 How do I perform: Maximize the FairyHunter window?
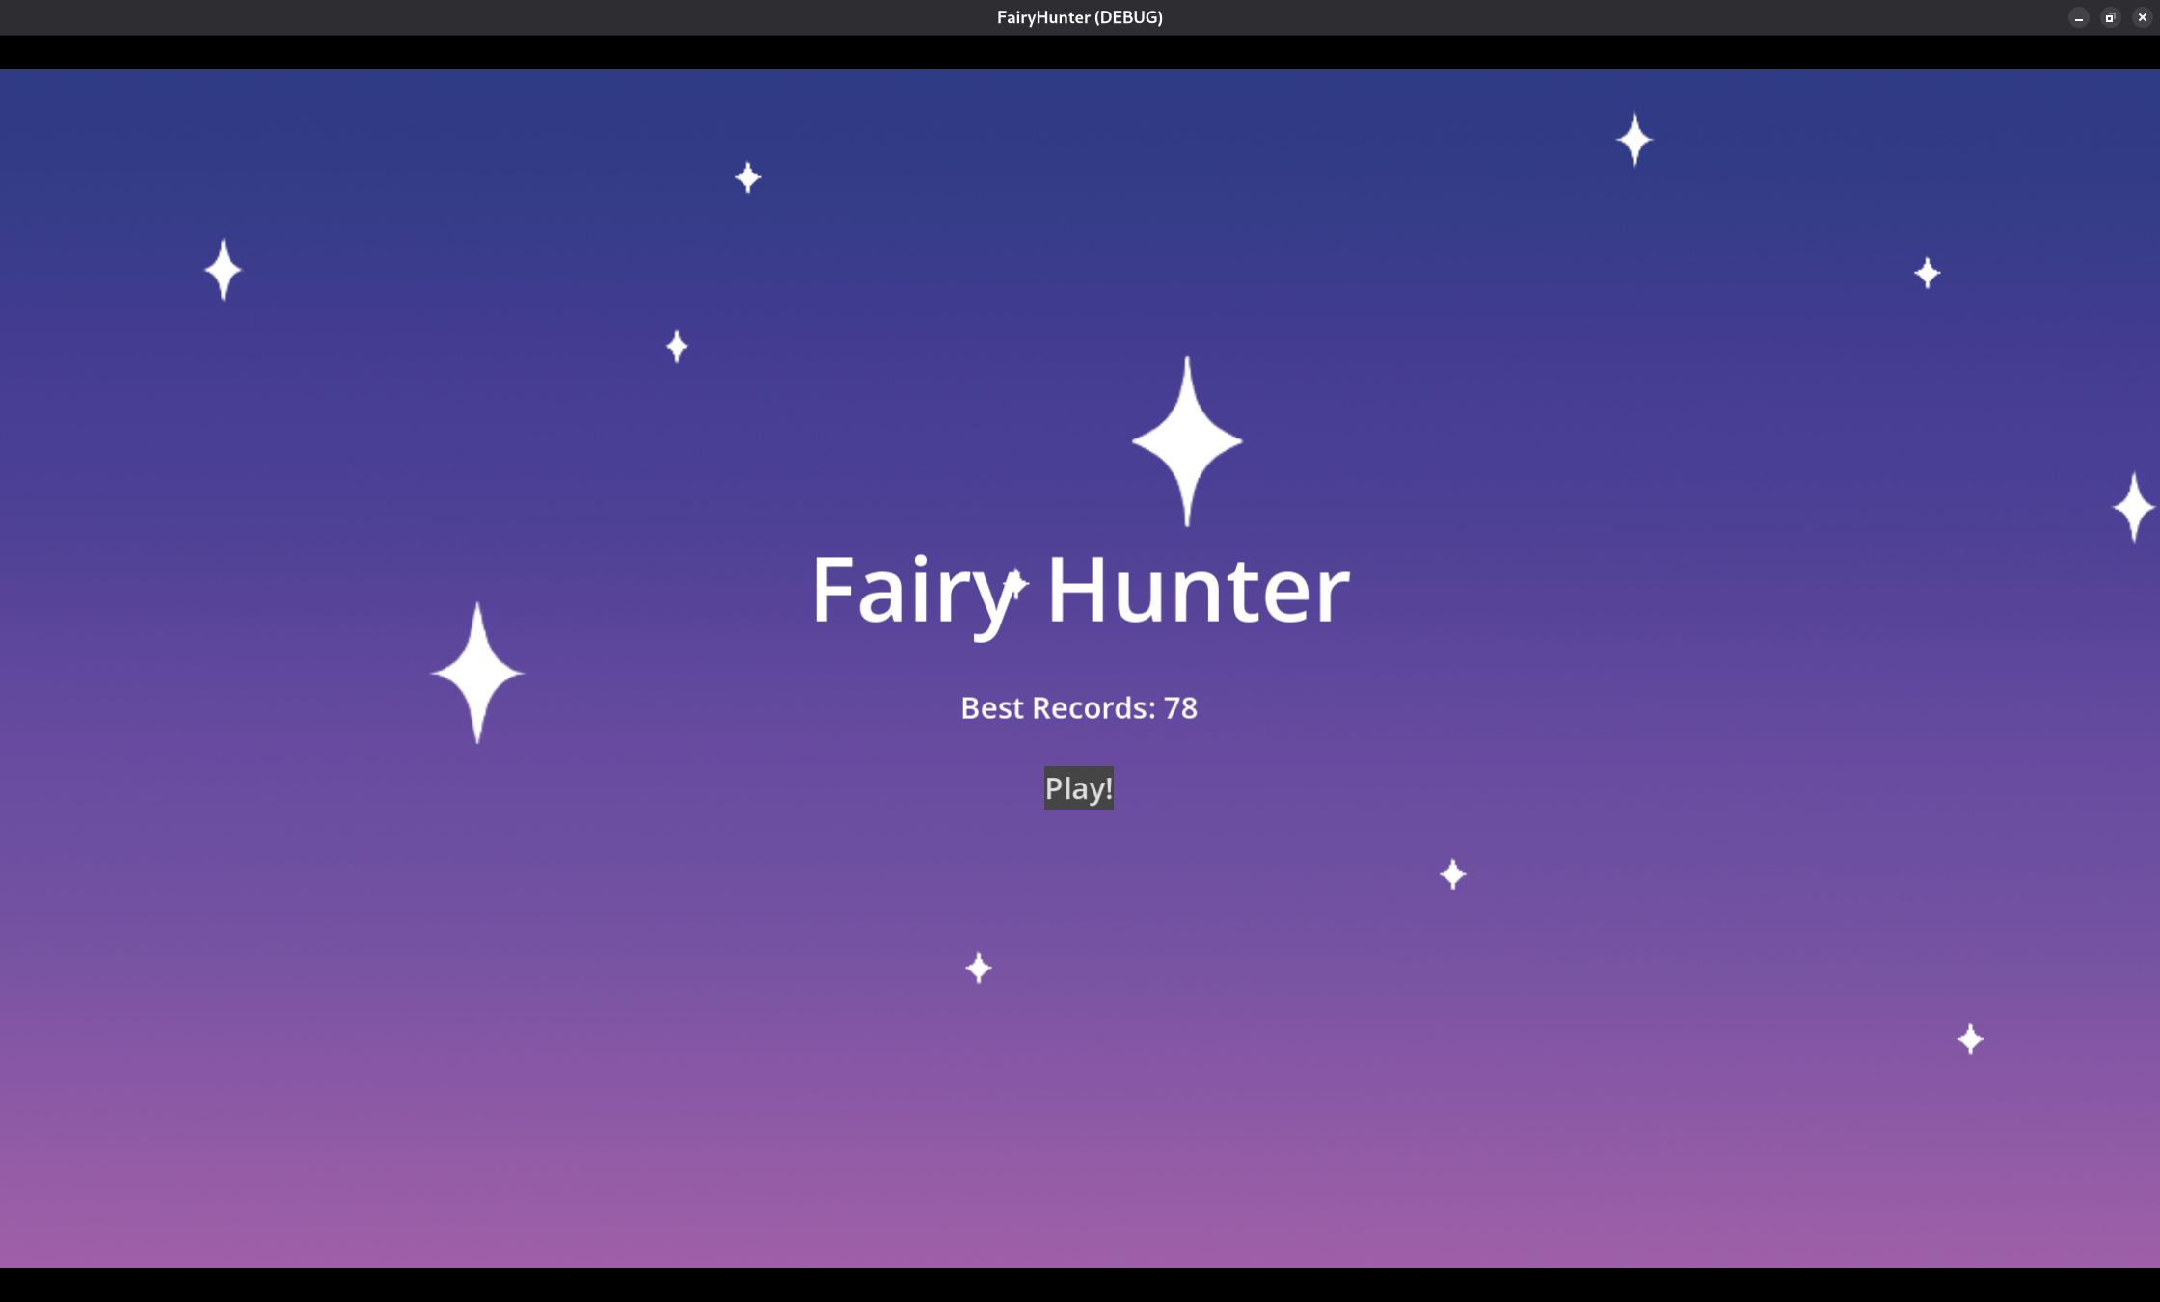tap(2110, 17)
